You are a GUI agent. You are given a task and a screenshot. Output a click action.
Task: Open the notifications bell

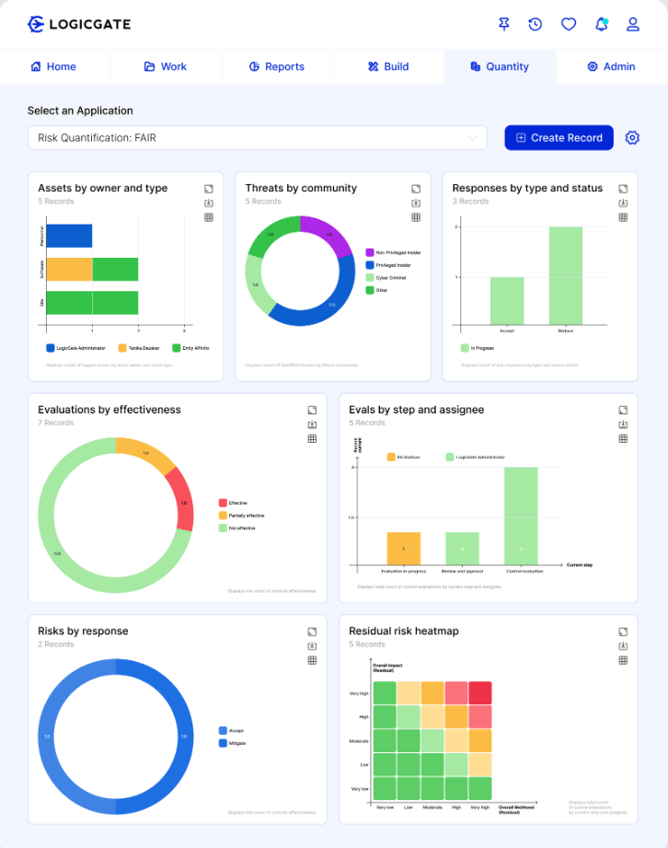coord(602,24)
